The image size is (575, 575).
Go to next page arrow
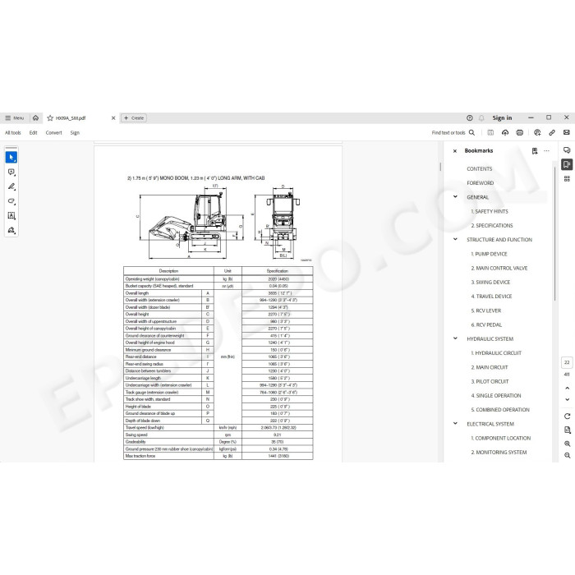568,400
